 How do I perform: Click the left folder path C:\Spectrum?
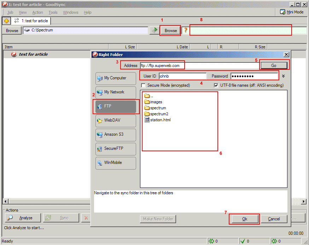click(86, 30)
